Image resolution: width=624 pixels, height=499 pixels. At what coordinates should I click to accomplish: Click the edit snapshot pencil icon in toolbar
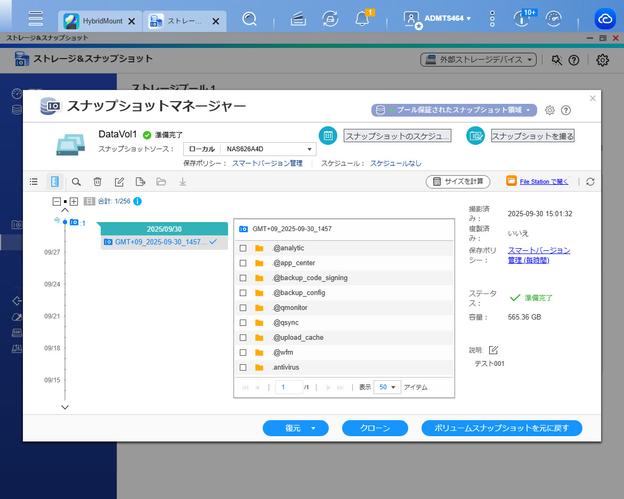[x=119, y=182]
